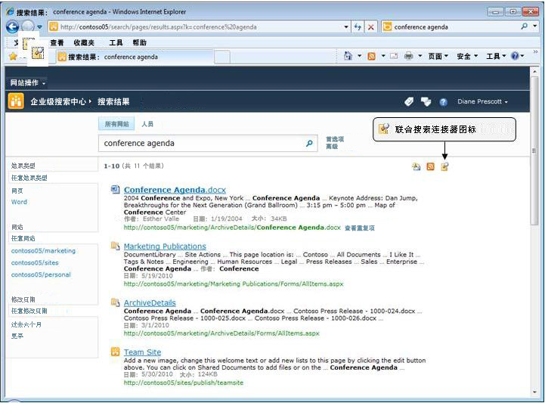Open the 网站操作 Site Actions menu
The width and height of the screenshot is (545, 403).
tap(27, 82)
